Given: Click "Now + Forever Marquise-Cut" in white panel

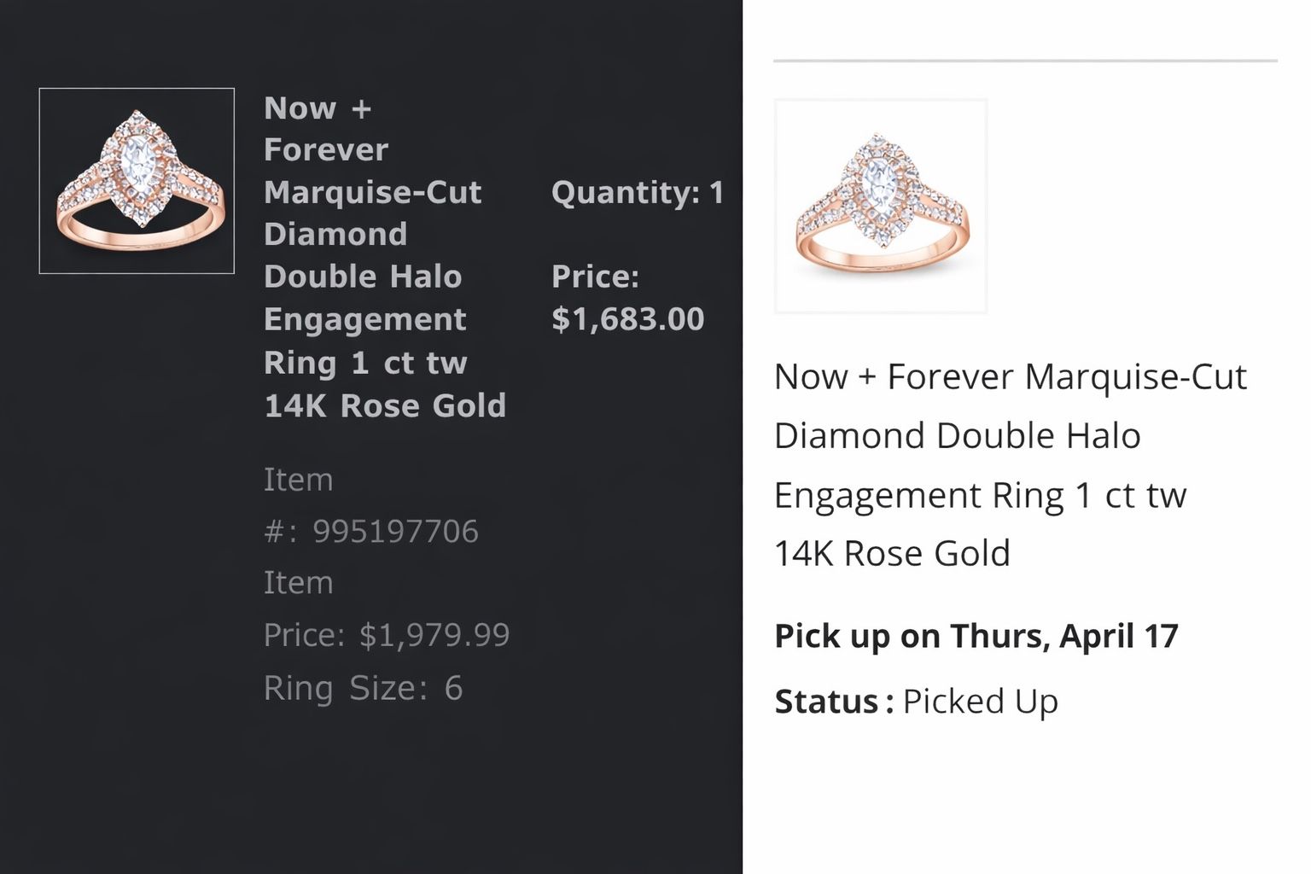Looking at the screenshot, I should 1010,376.
